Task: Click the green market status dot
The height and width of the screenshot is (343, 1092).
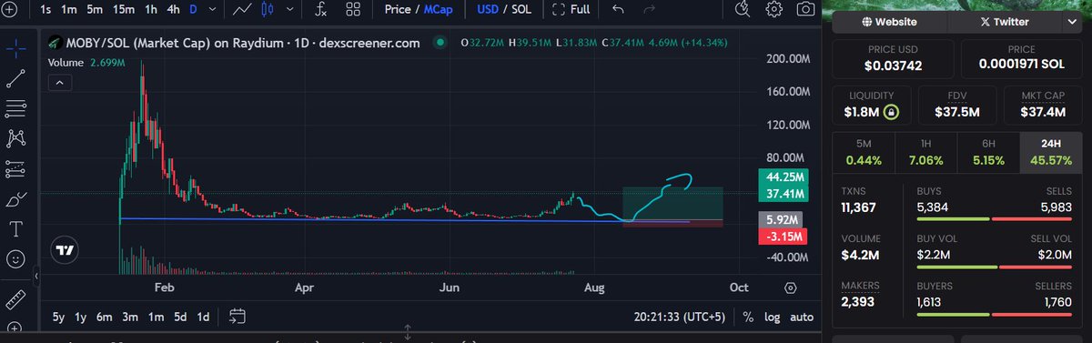Action: [440, 42]
